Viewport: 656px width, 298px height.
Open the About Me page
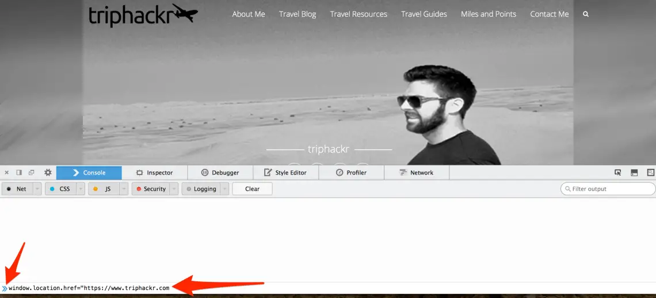pyautogui.click(x=249, y=14)
